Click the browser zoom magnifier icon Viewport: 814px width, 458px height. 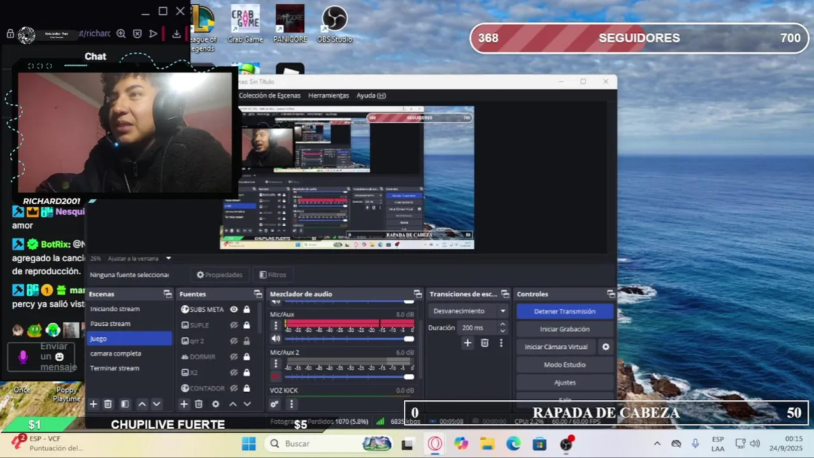click(x=121, y=34)
